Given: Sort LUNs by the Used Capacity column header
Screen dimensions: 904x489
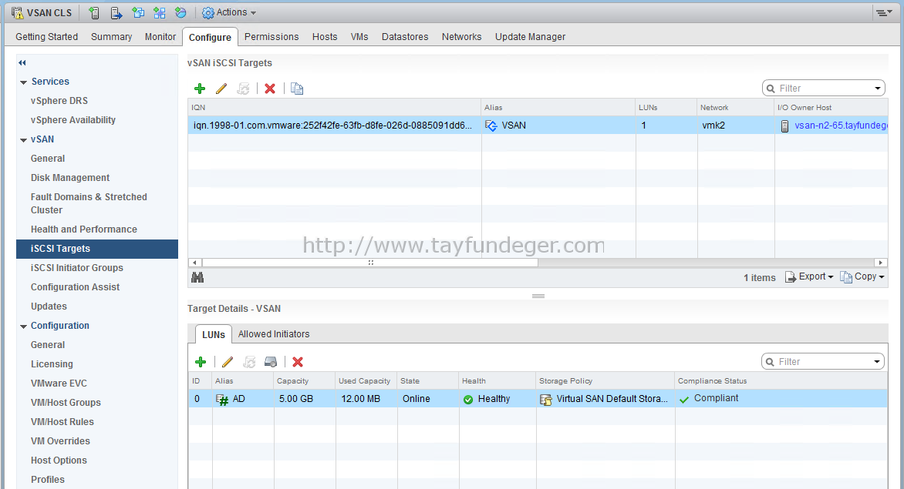Looking at the screenshot, I should click(x=366, y=381).
